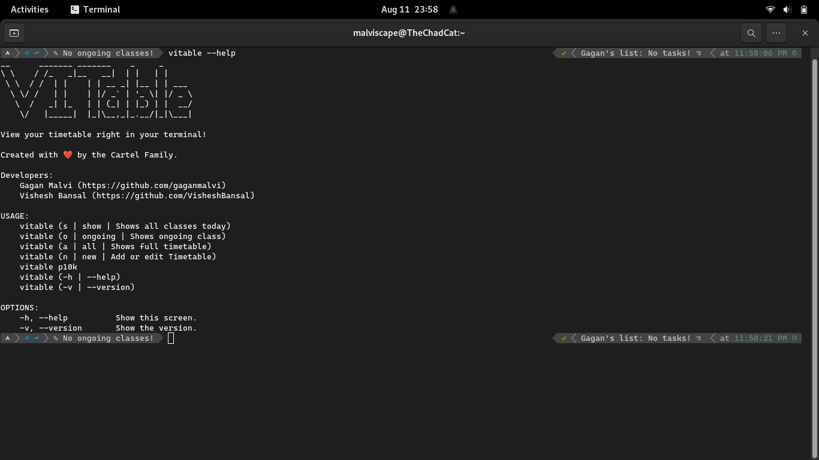Screen dimensions: 819x460
Task: Close the terminal window
Action: pyautogui.click(x=805, y=33)
